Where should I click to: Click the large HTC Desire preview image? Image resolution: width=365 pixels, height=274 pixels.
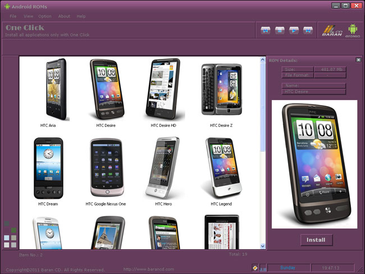click(x=314, y=164)
